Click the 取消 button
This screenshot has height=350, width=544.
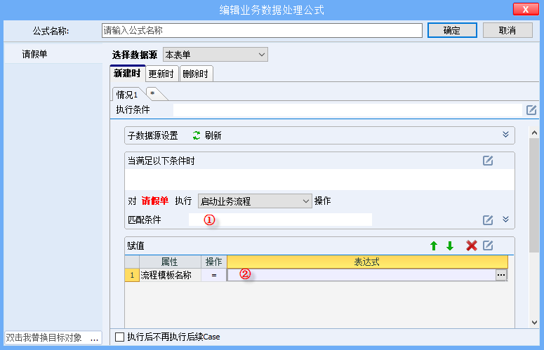point(507,30)
